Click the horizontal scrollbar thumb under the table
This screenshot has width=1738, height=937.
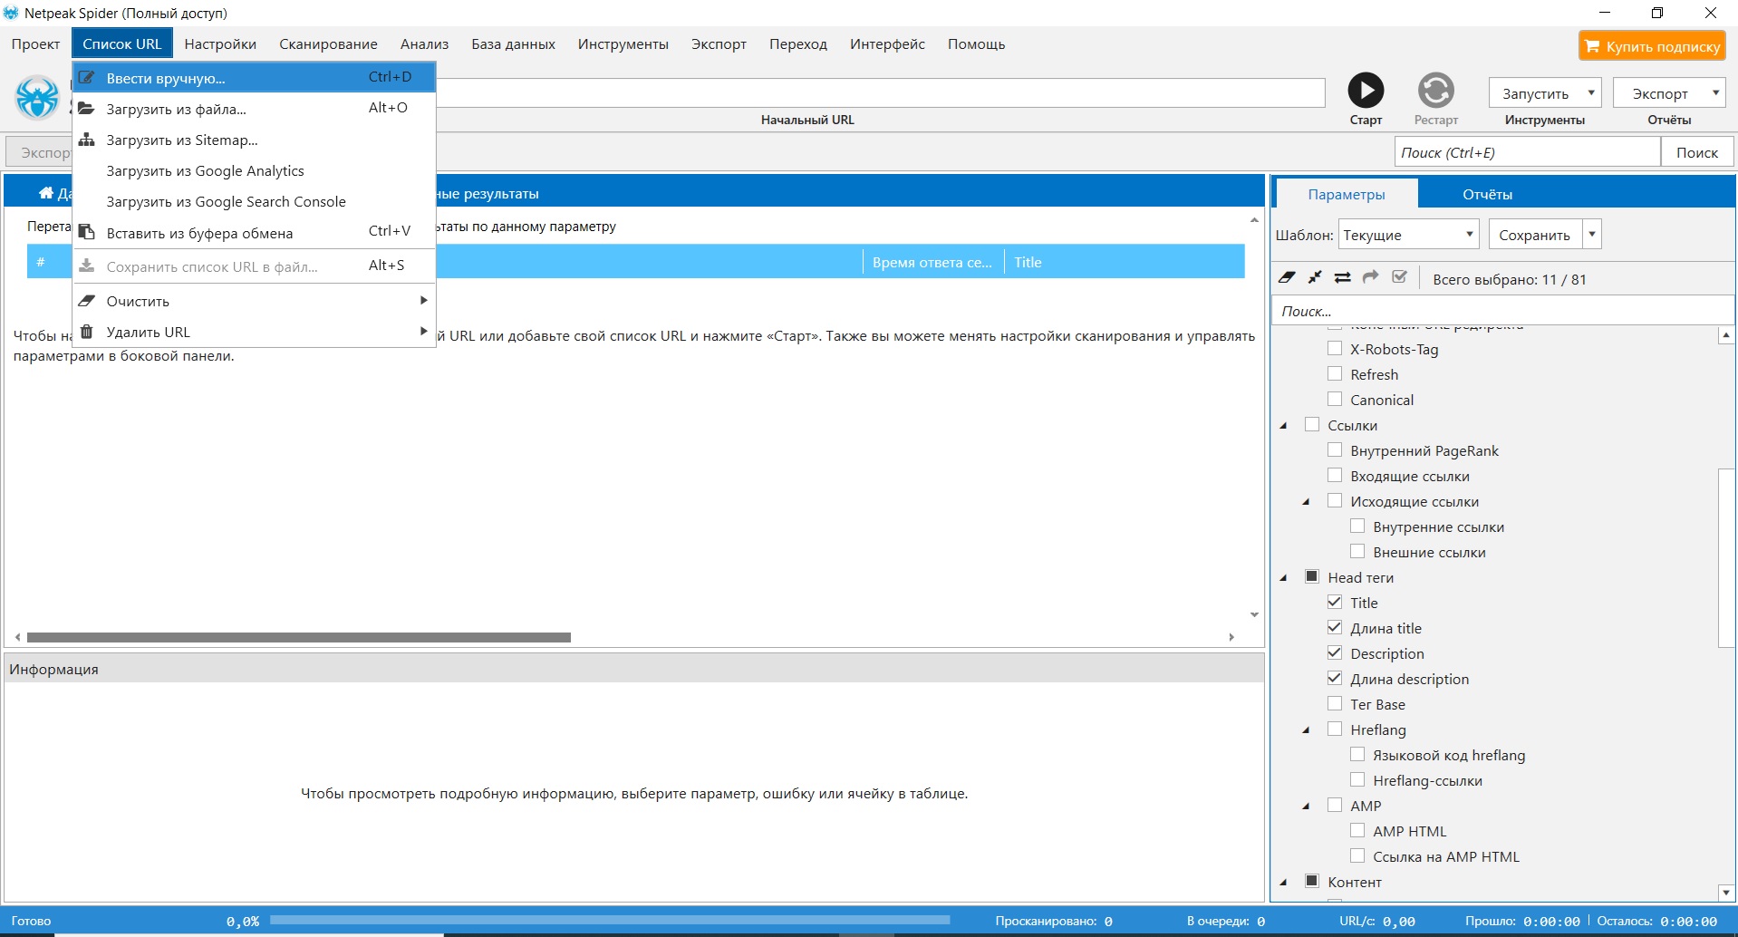299,637
